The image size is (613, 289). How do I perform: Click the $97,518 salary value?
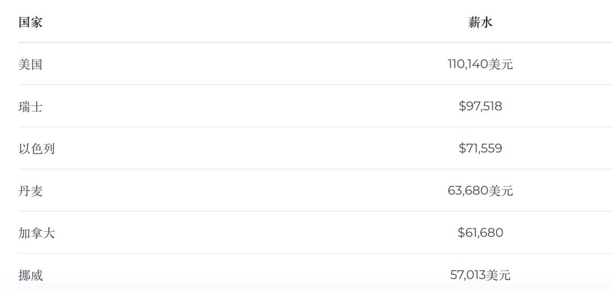coord(481,106)
